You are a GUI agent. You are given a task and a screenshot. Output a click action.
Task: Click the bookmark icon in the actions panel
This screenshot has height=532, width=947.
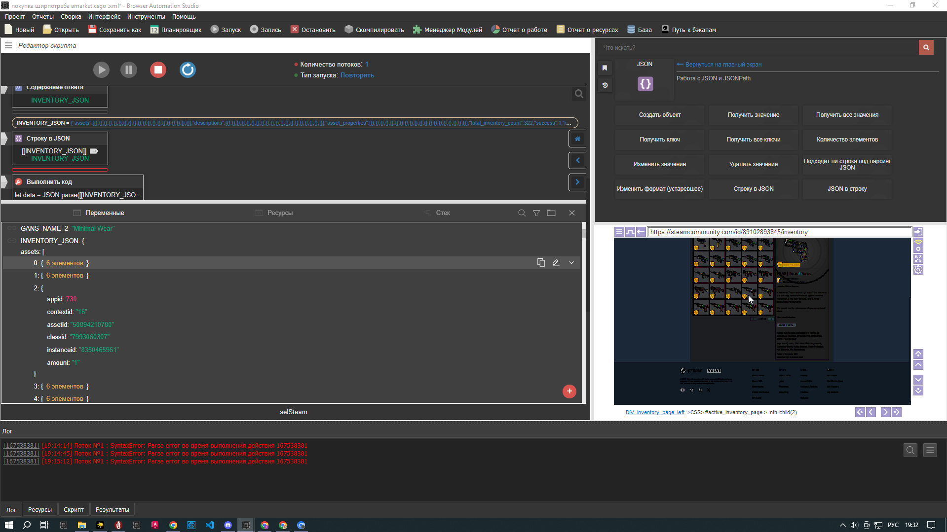(605, 68)
